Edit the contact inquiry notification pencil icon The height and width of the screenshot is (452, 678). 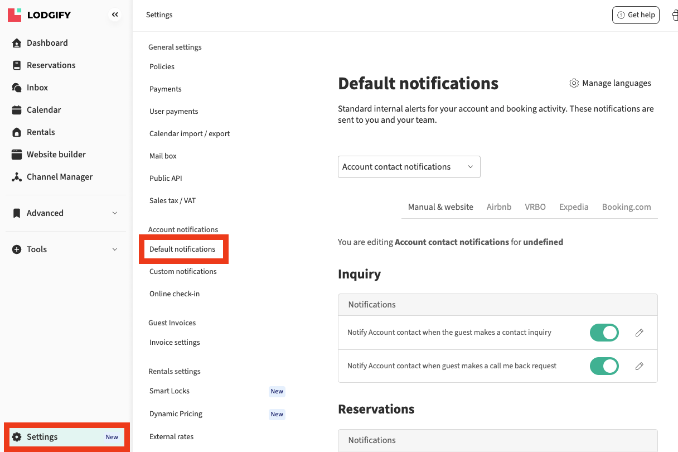click(x=640, y=333)
